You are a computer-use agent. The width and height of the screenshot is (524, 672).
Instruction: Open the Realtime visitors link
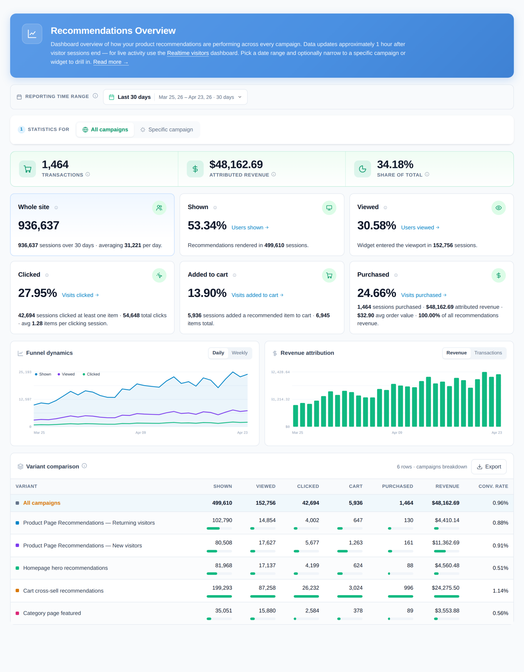click(x=188, y=53)
